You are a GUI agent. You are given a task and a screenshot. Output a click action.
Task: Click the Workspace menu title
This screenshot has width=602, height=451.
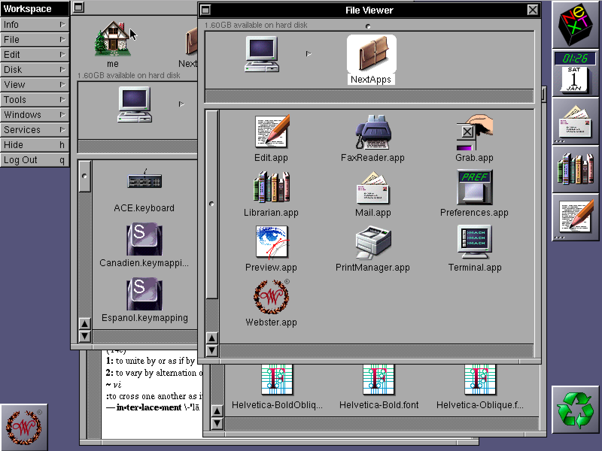pos(35,9)
